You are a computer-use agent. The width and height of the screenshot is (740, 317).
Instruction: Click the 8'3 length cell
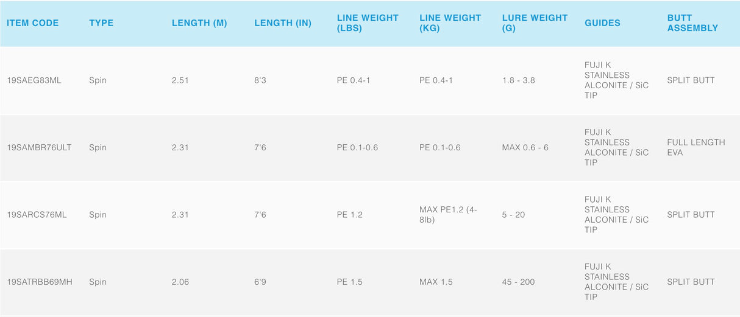(260, 80)
